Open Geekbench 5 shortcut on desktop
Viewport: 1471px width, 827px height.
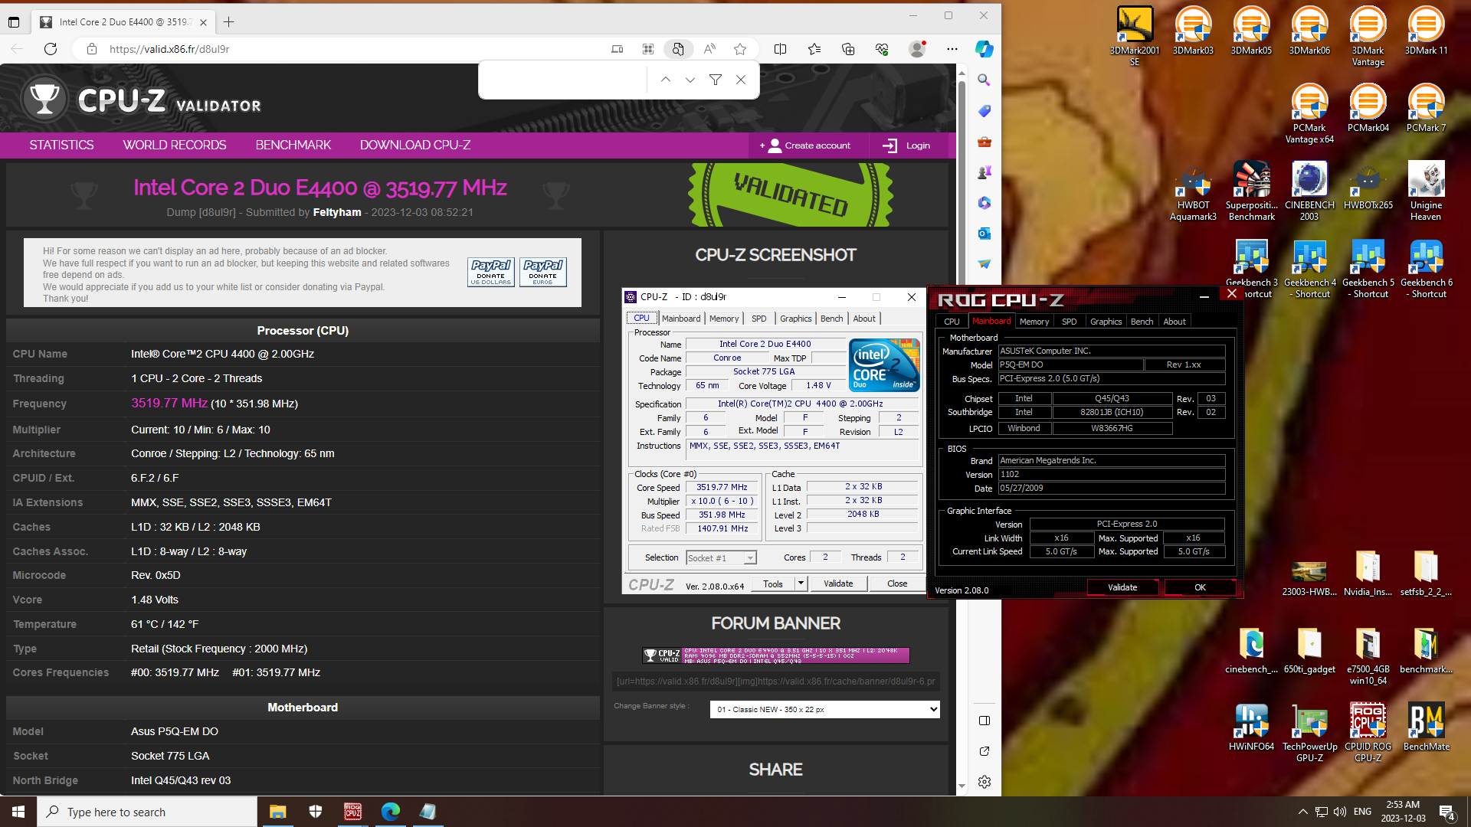1368,268
